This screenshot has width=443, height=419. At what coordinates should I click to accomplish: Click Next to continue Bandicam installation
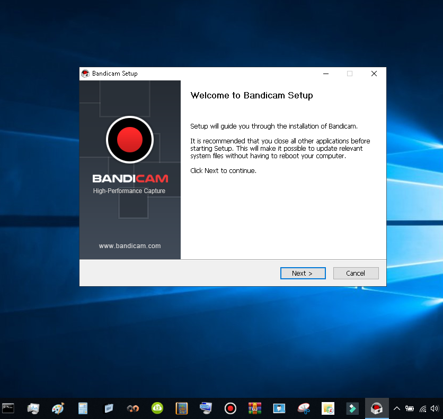click(303, 273)
